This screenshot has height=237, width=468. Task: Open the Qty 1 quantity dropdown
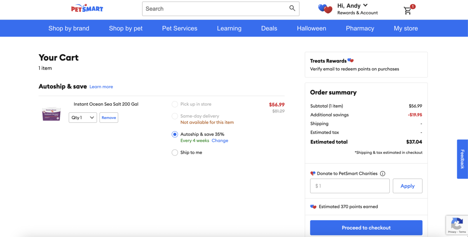83,118
